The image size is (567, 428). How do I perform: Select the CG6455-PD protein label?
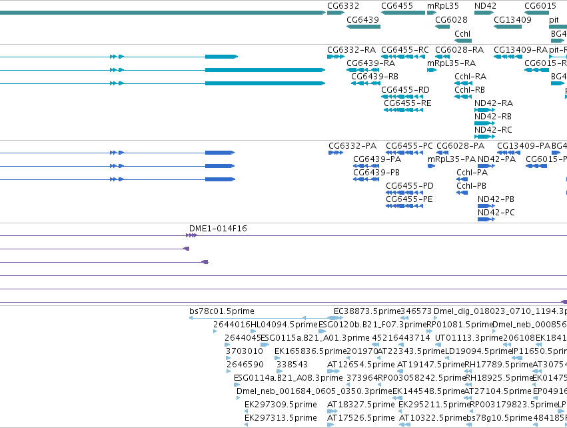pos(409,186)
